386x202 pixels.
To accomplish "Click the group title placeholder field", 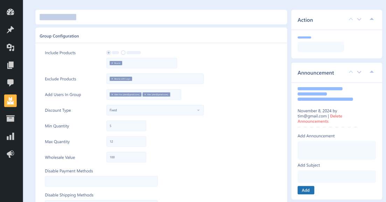I will pos(58,17).
